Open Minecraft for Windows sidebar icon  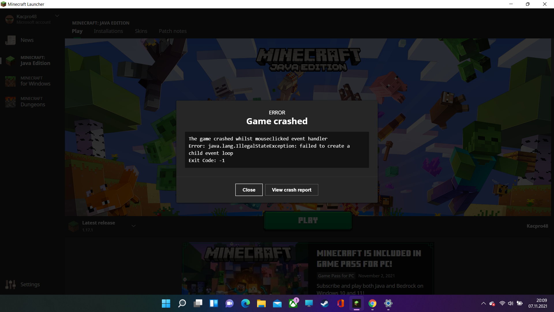point(10,81)
